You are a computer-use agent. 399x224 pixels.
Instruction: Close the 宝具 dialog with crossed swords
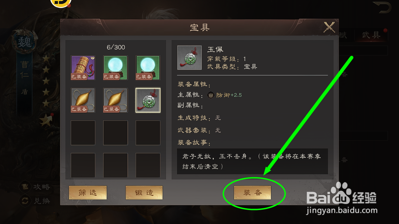click(329, 27)
